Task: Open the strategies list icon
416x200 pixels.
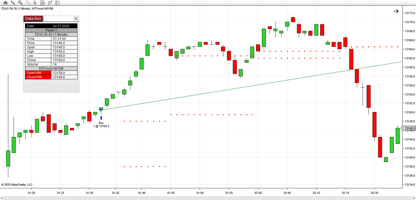Action: (58, 3)
